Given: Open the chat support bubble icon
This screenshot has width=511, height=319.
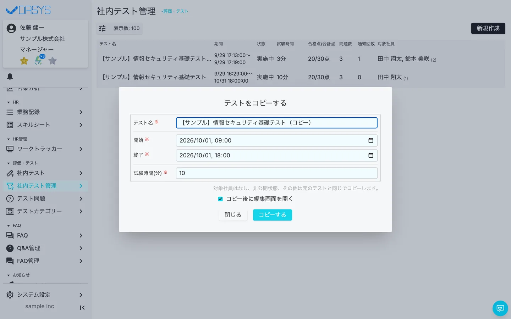Looking at the screenshot, I should [500, 308].
